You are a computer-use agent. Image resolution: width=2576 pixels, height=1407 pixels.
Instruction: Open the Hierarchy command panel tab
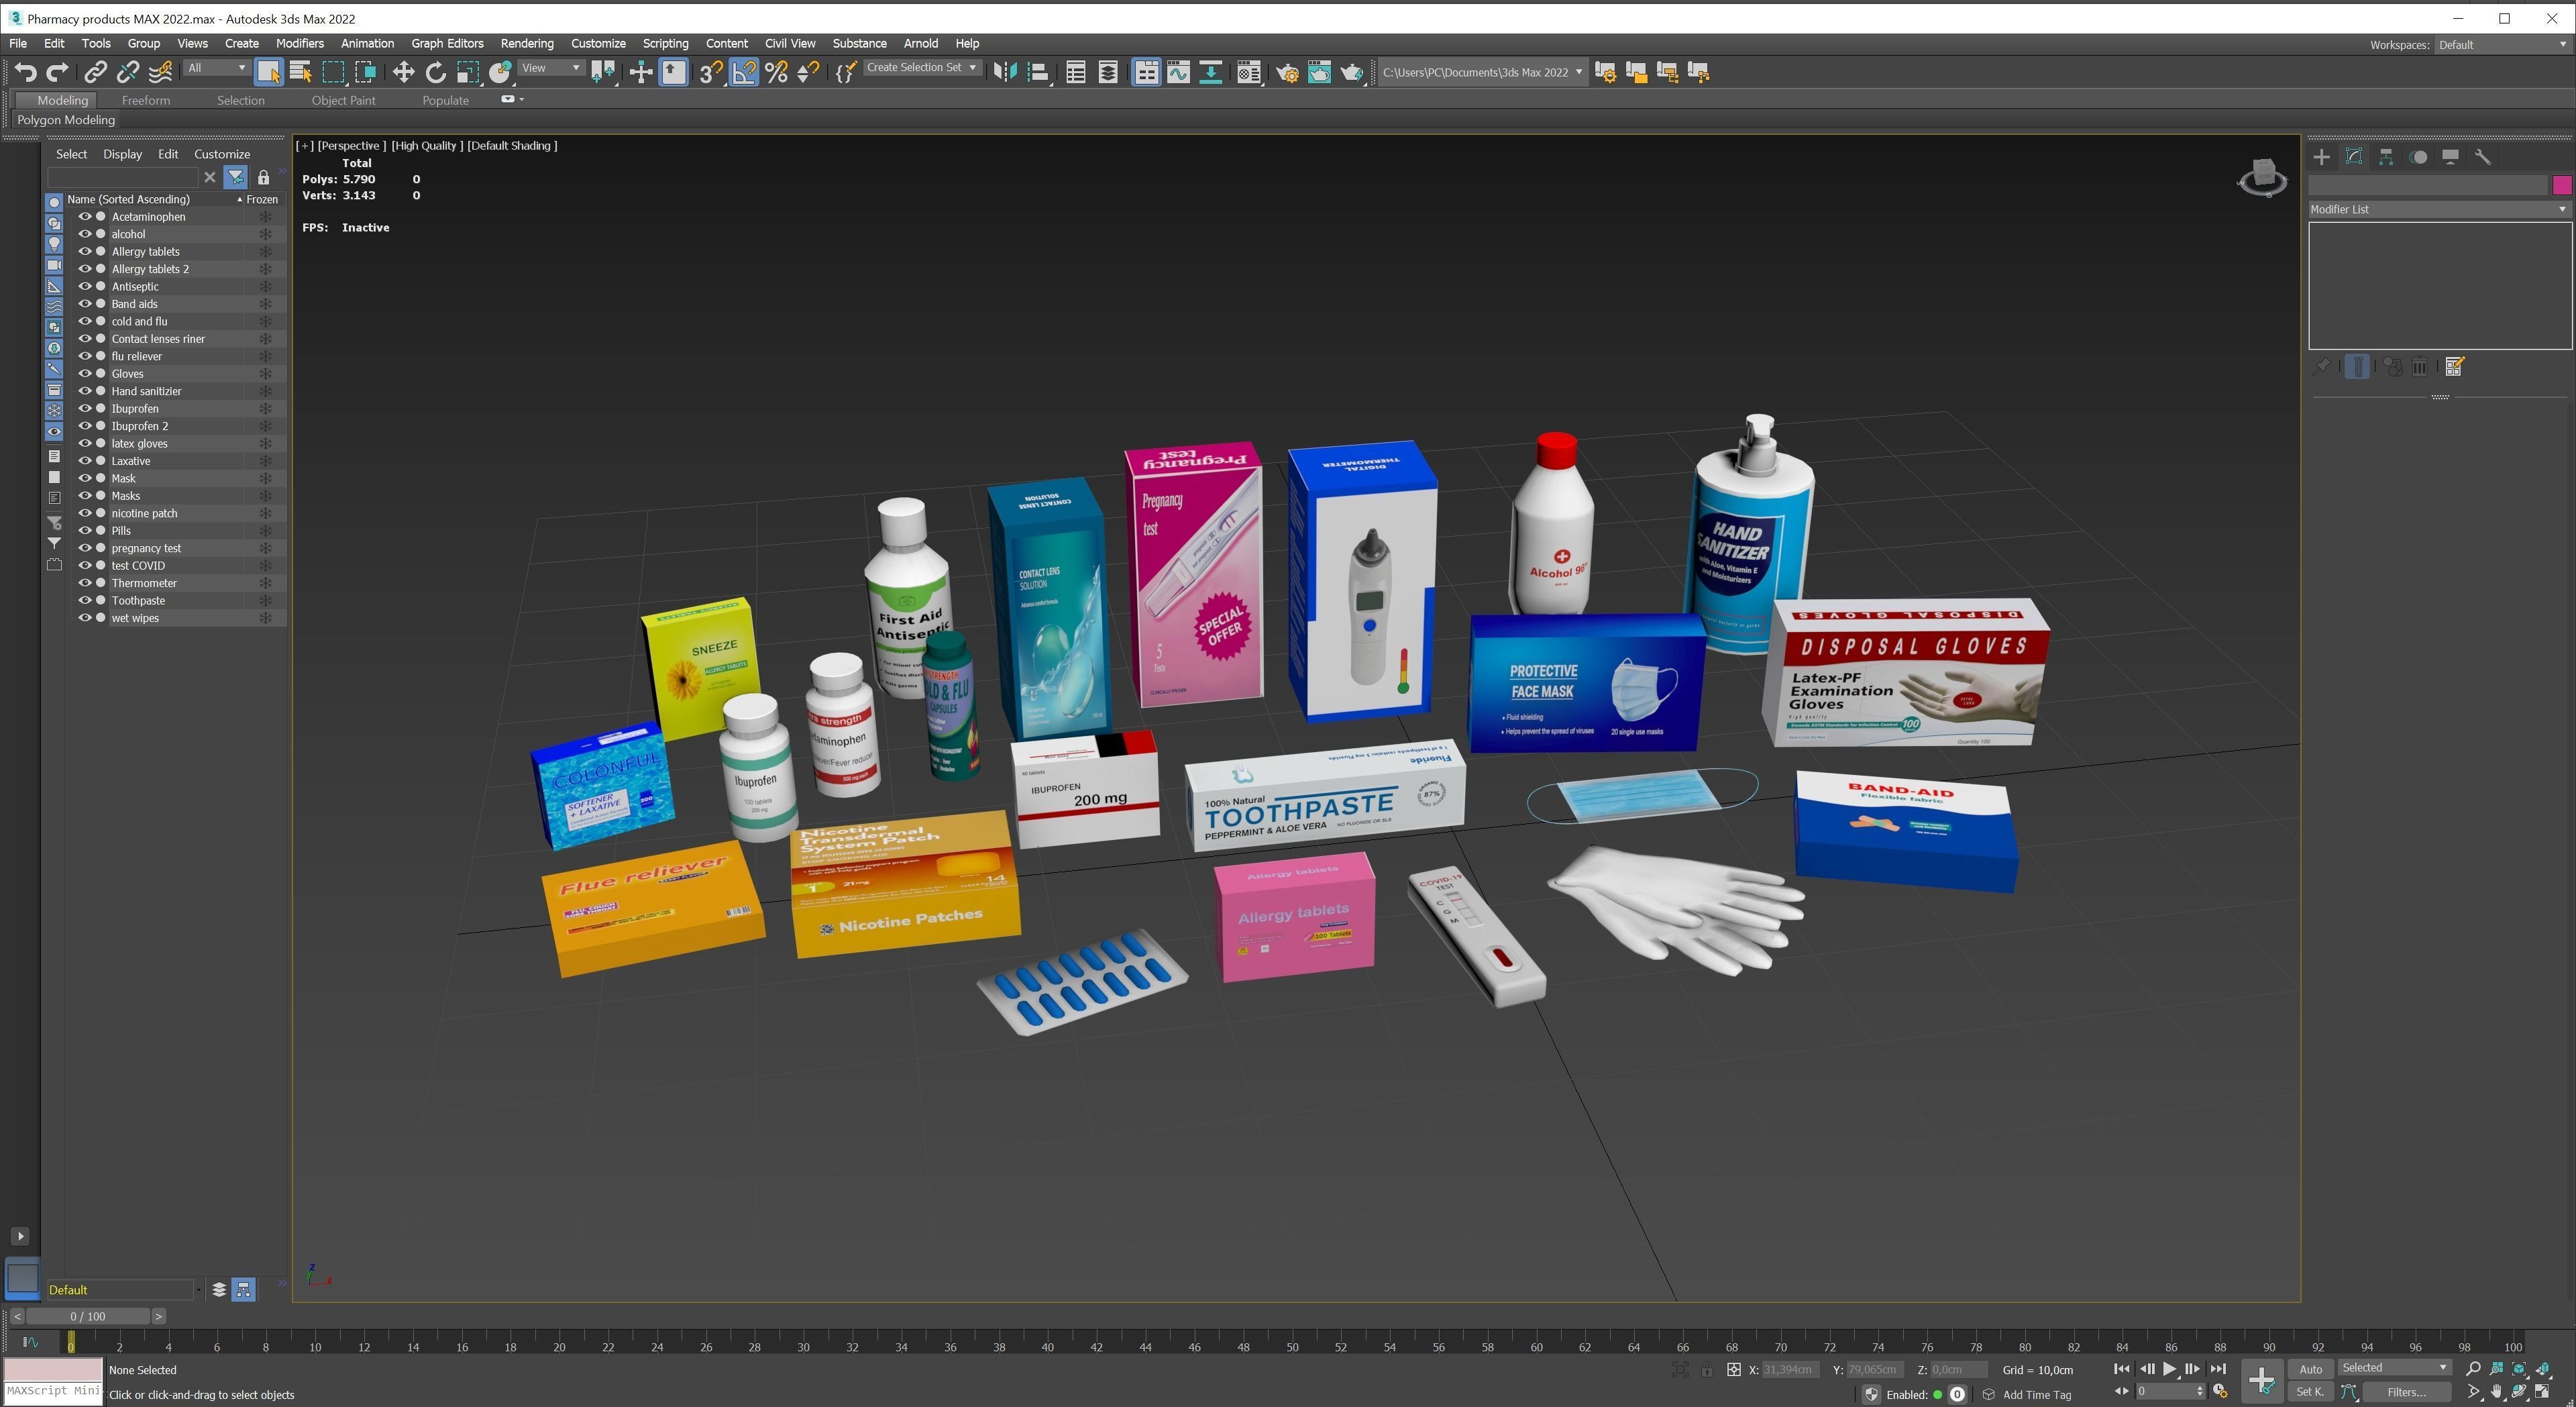tap(2386, 157)
